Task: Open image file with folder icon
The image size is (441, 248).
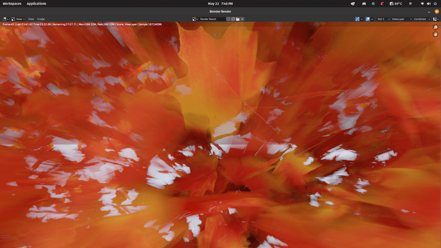Action: (238, 19)
